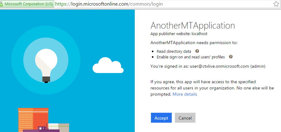281x132 pixels.
Task: Show help for Enable sign-on permission
Action: [x=231, y=57]
